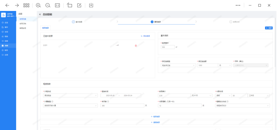This screenshot has height=130, width=277.
Task: Click the zoom in magnifier icon
Action: point(38,5)
